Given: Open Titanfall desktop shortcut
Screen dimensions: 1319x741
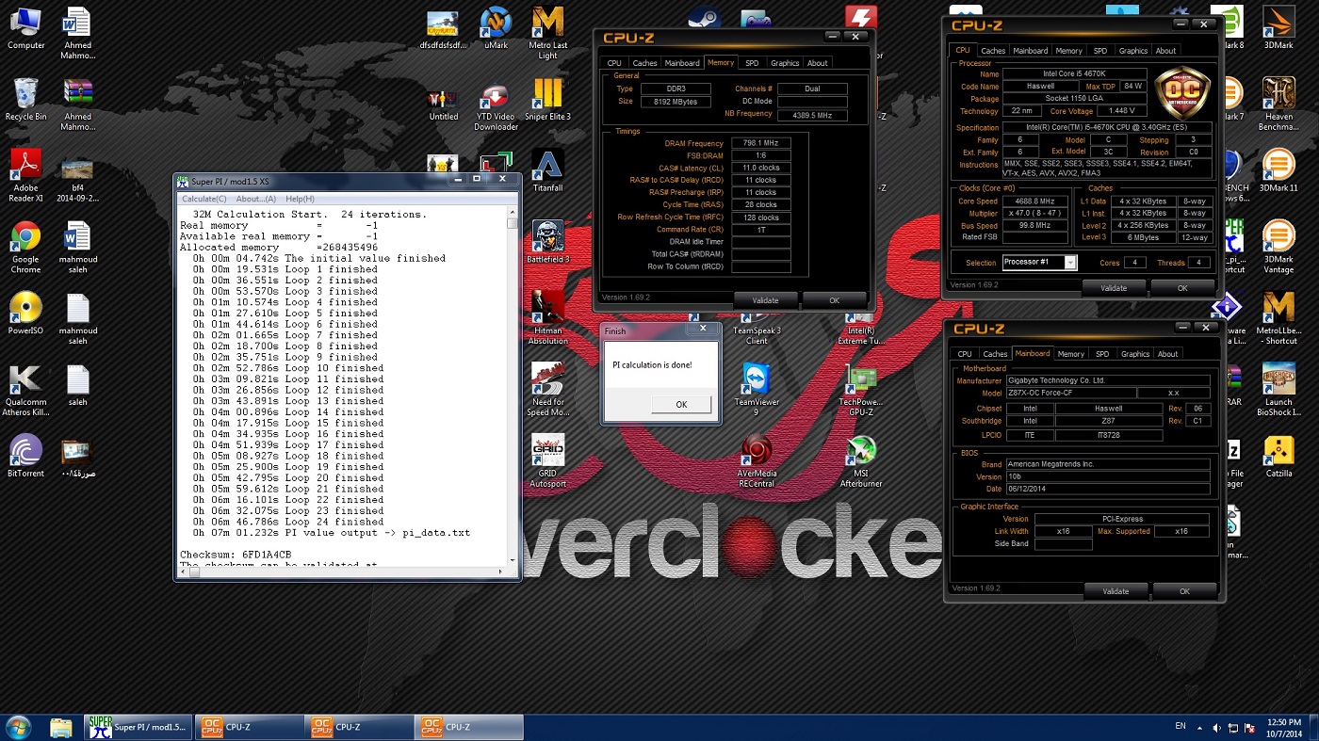Looking at the screenshot, I should point(547,167).
